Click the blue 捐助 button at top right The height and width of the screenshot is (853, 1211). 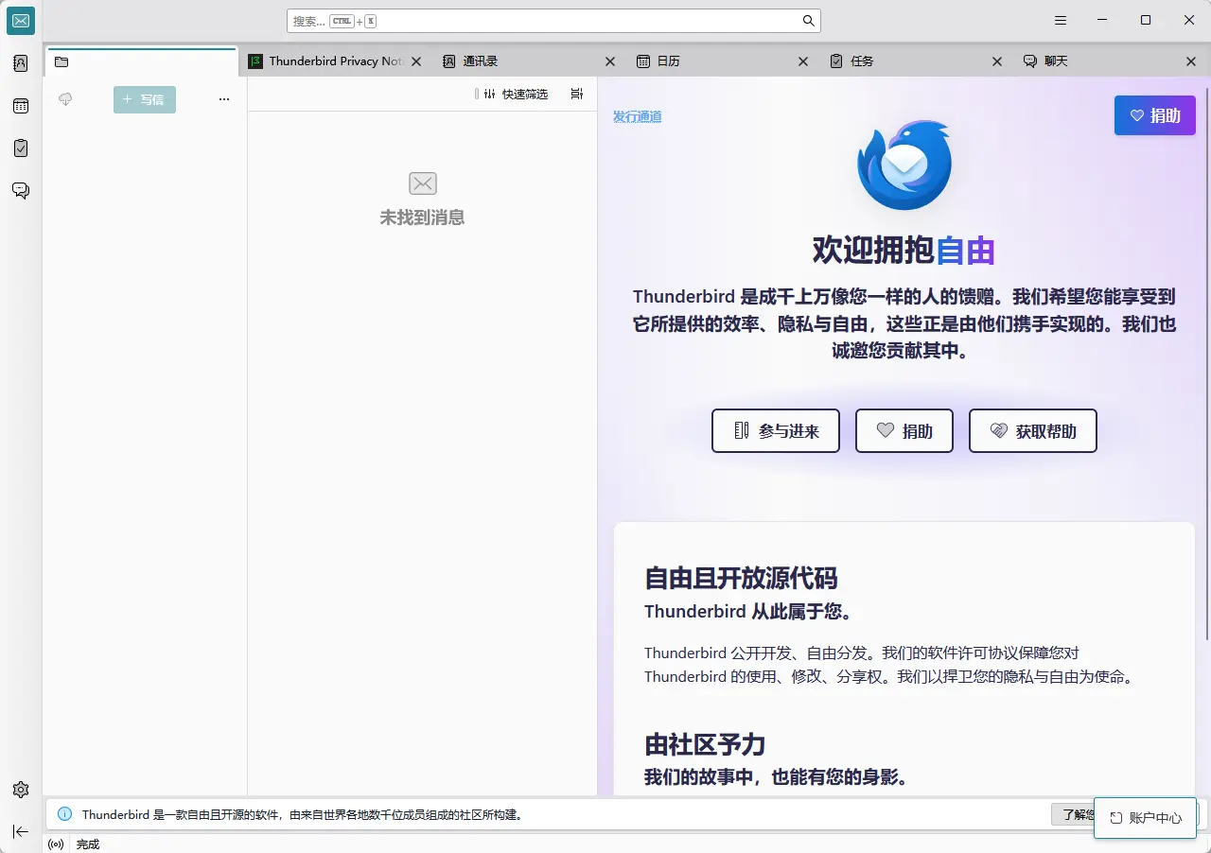click(1155, 115)
